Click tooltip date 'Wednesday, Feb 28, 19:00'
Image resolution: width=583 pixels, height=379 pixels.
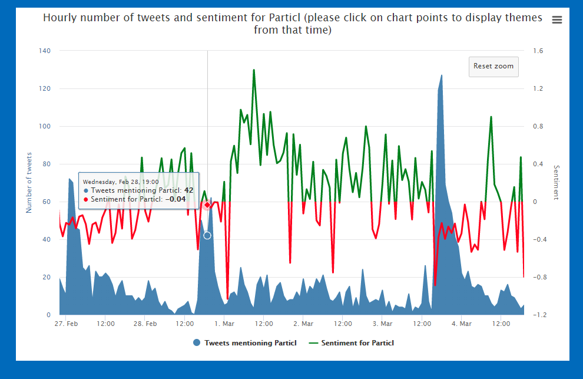pyautogui.click(x=121, y=182)
